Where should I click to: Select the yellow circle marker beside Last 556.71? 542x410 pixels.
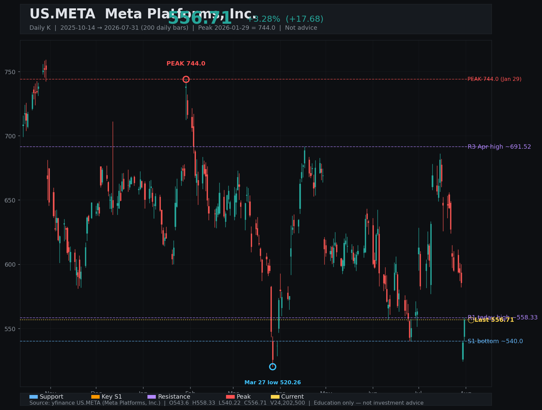pos(471,320)
